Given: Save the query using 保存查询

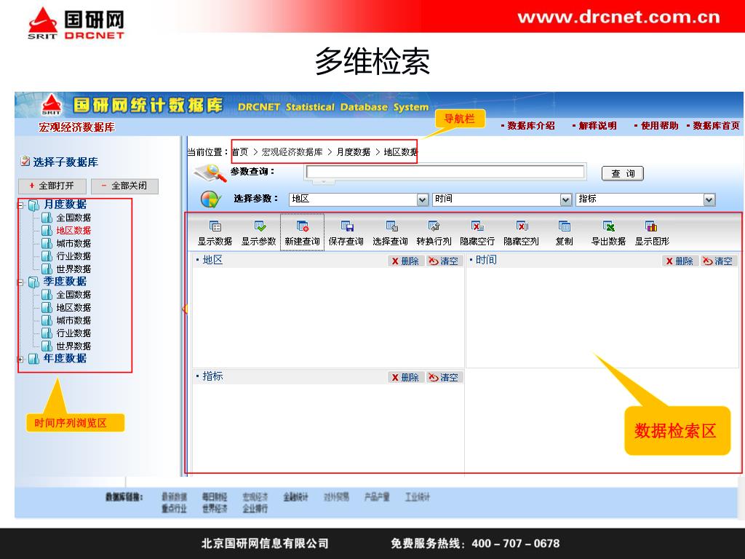Looking at the screenshot, I should (346, 232).
